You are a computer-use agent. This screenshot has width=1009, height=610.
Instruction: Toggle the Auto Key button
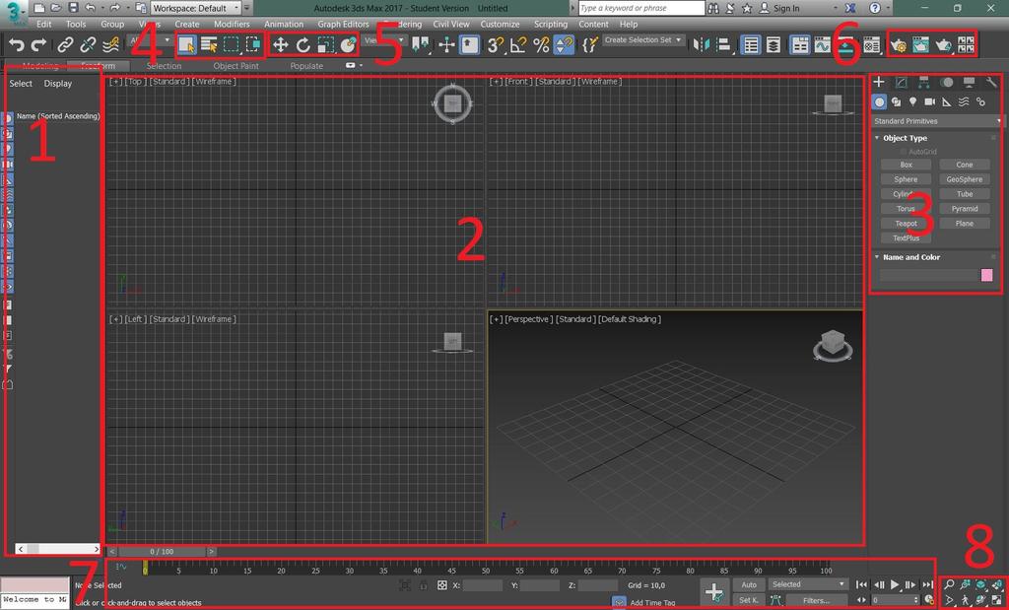point(749,584)
